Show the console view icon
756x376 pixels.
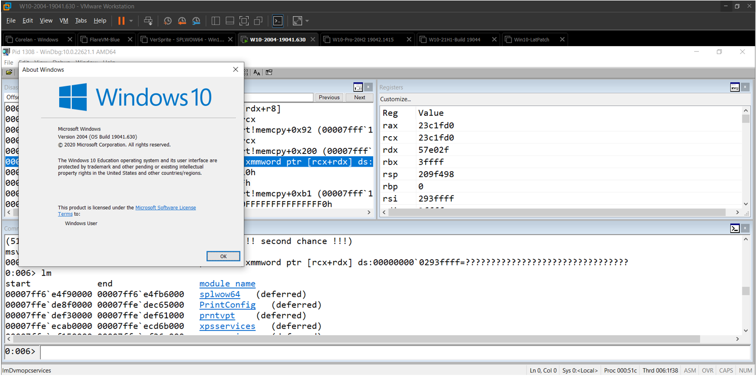tap(278, 21)
